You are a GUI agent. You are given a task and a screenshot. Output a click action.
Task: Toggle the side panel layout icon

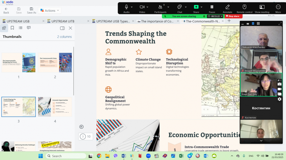point(62,28)
